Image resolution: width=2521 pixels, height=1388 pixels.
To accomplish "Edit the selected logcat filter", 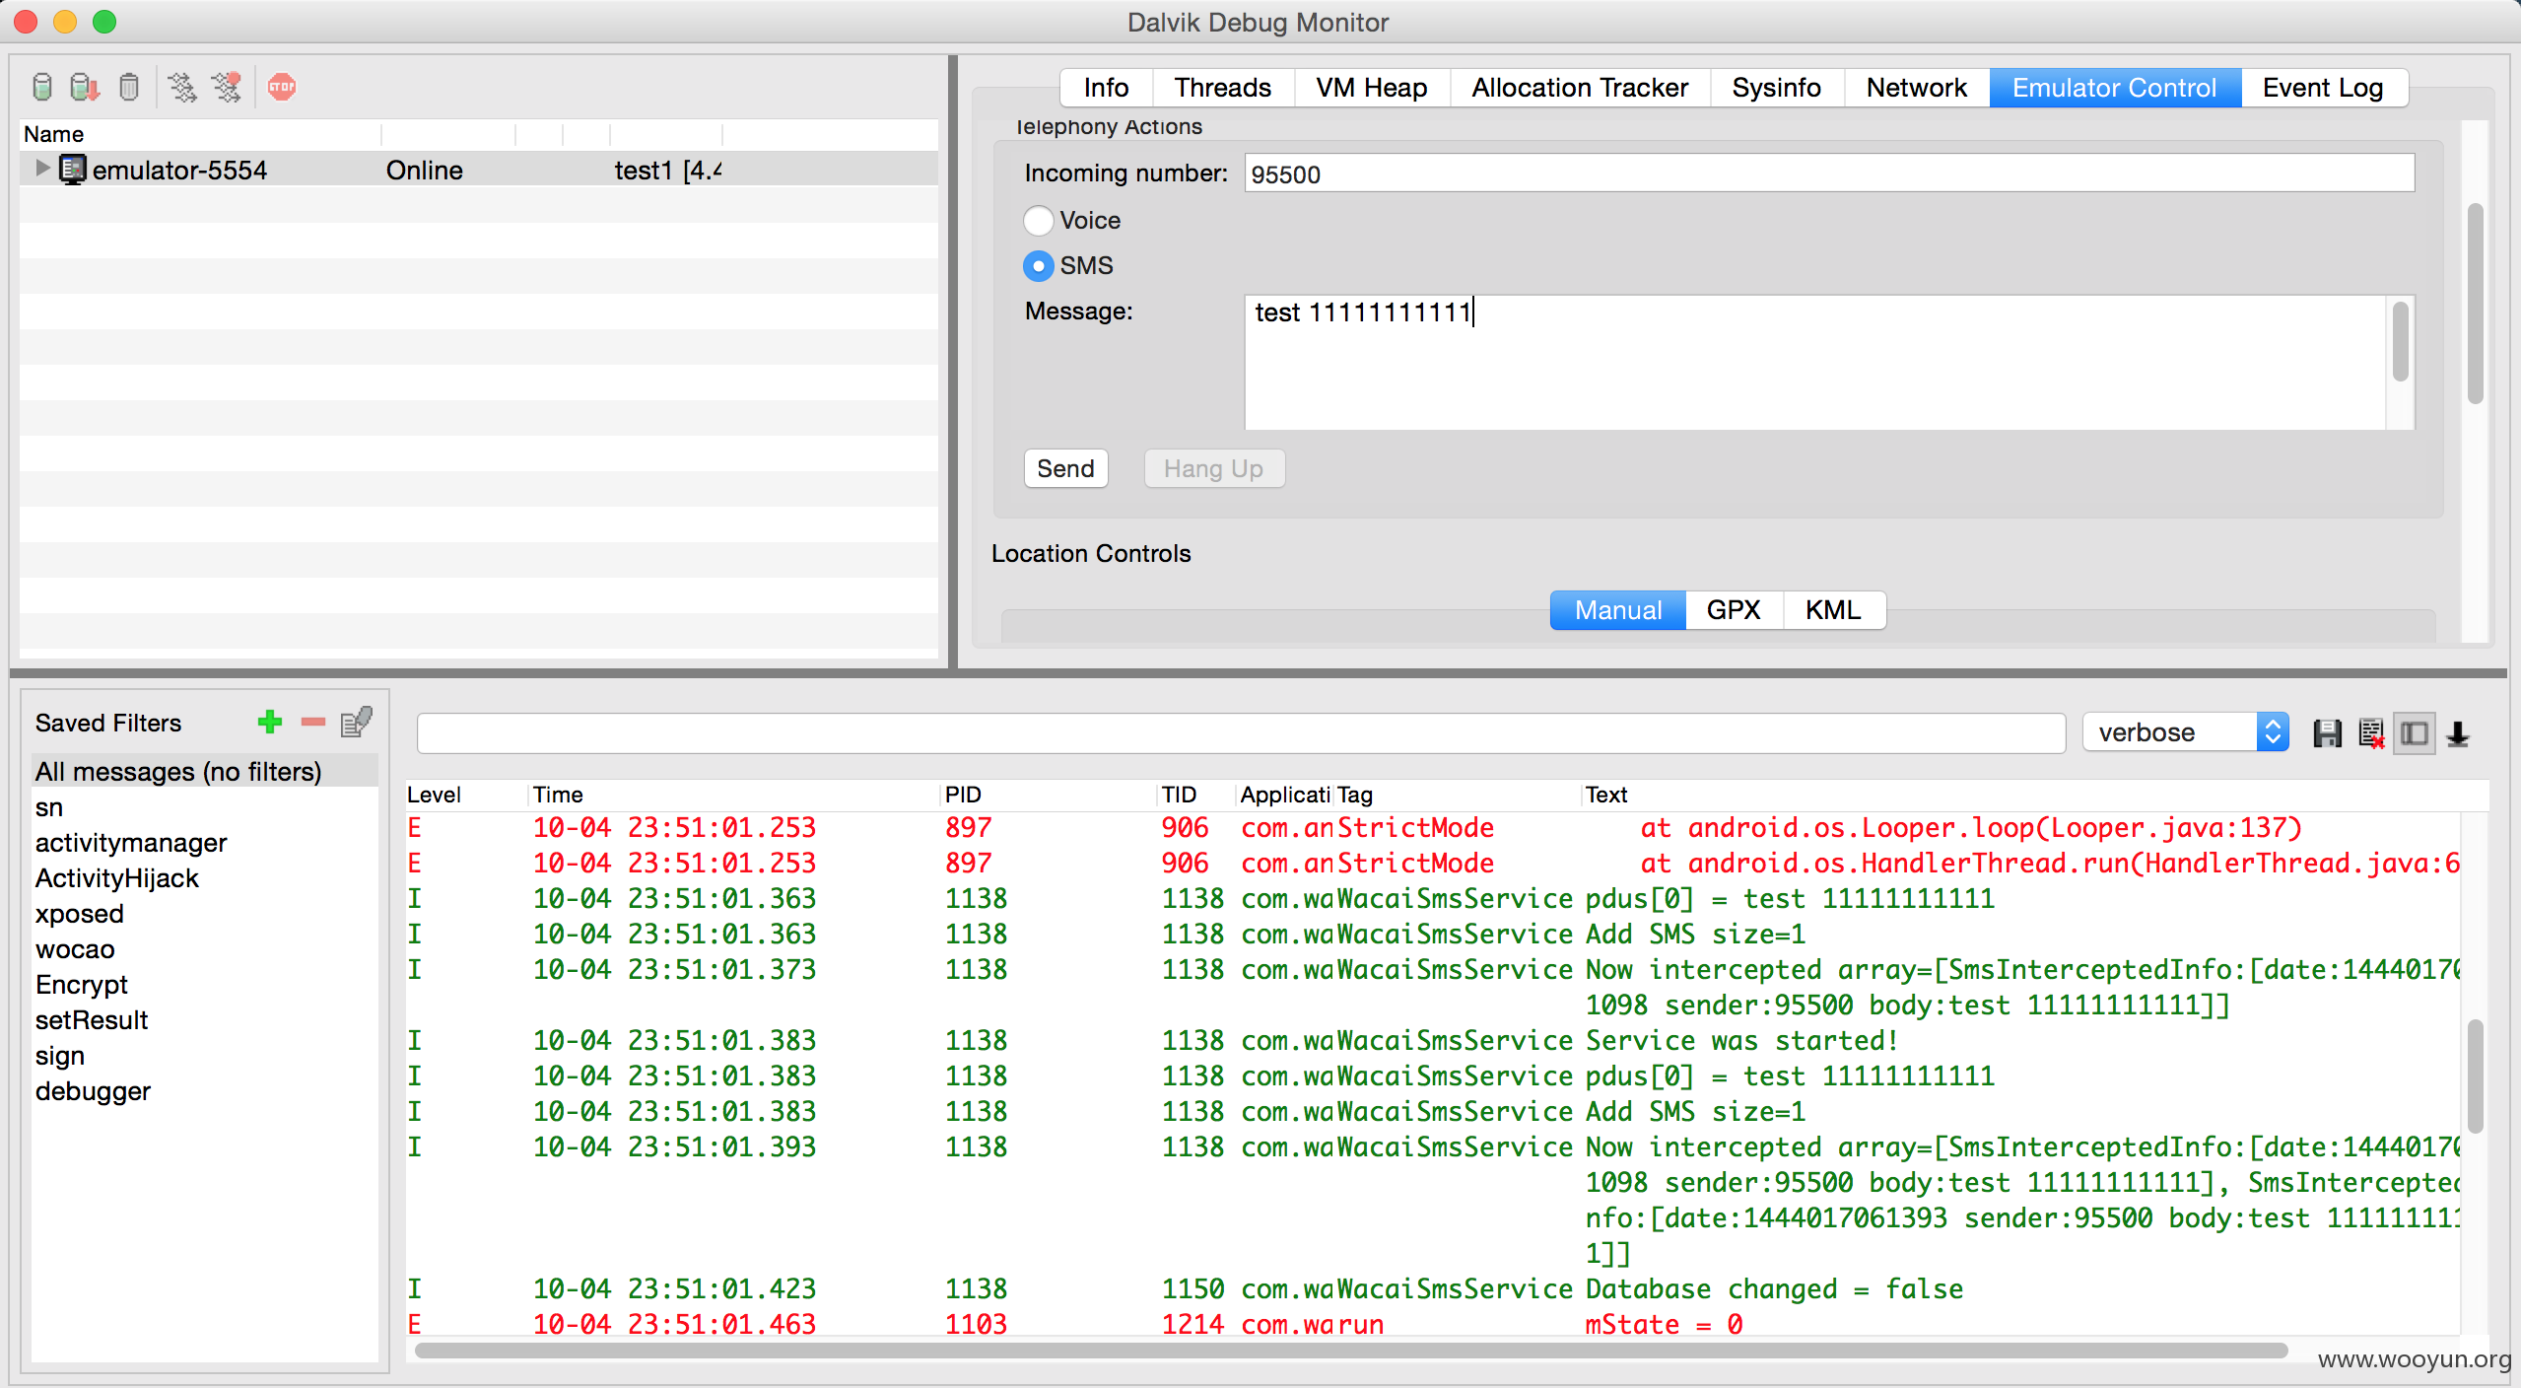I will [x=357, y=722].
